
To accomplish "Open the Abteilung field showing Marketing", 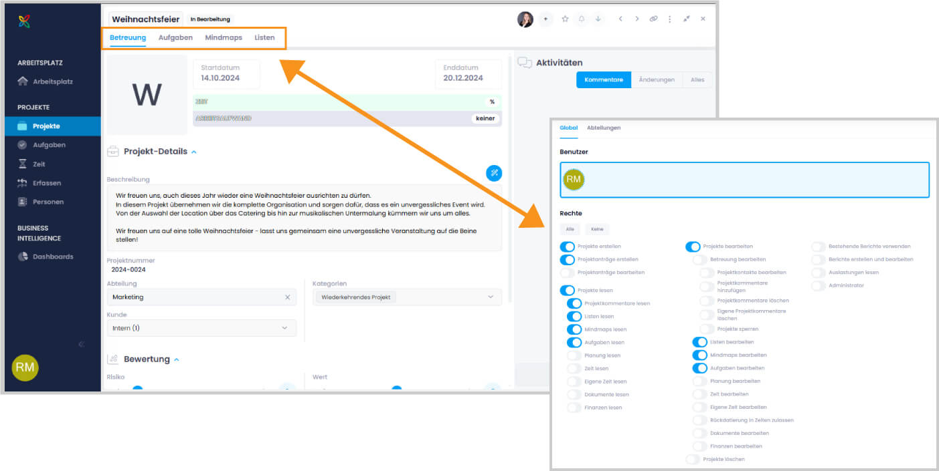I will click(x=201, y=297).
